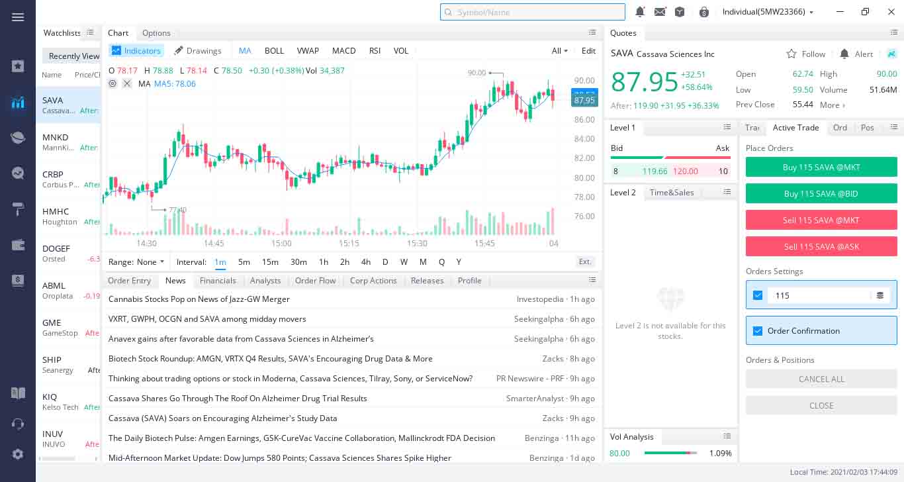Click the cube icon in the title bar

pos(680,11)
